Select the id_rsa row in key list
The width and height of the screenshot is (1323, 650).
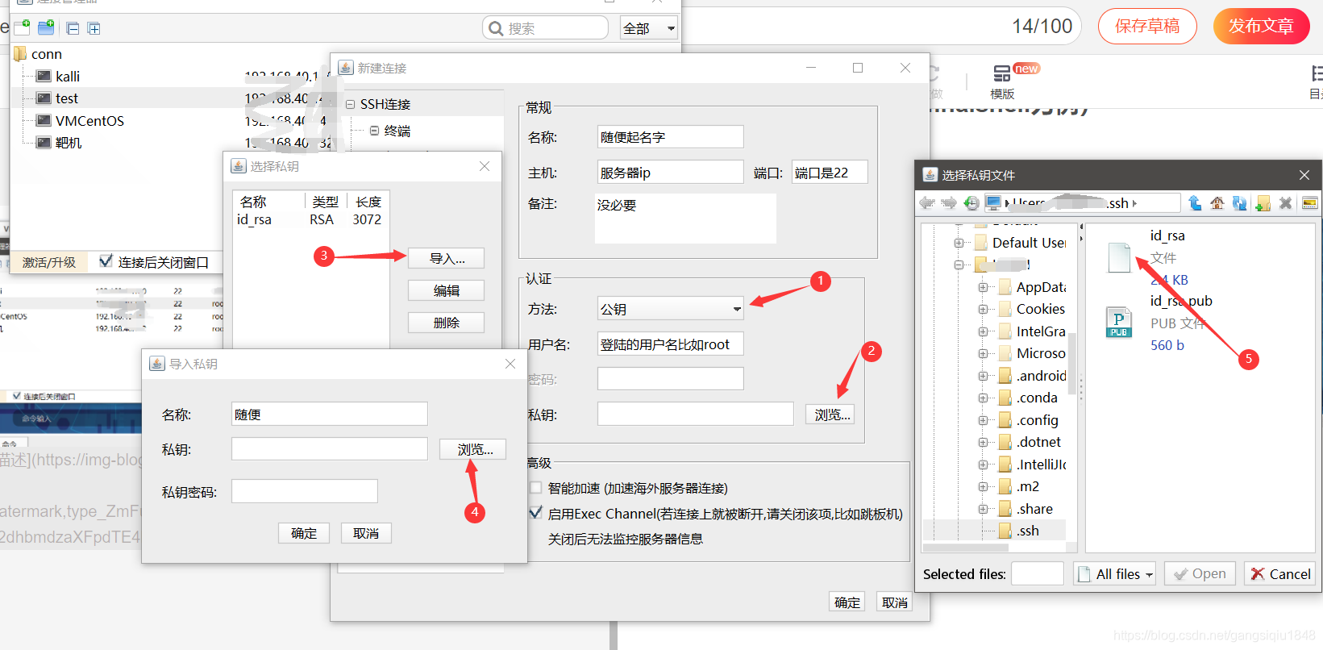[310, 219]
